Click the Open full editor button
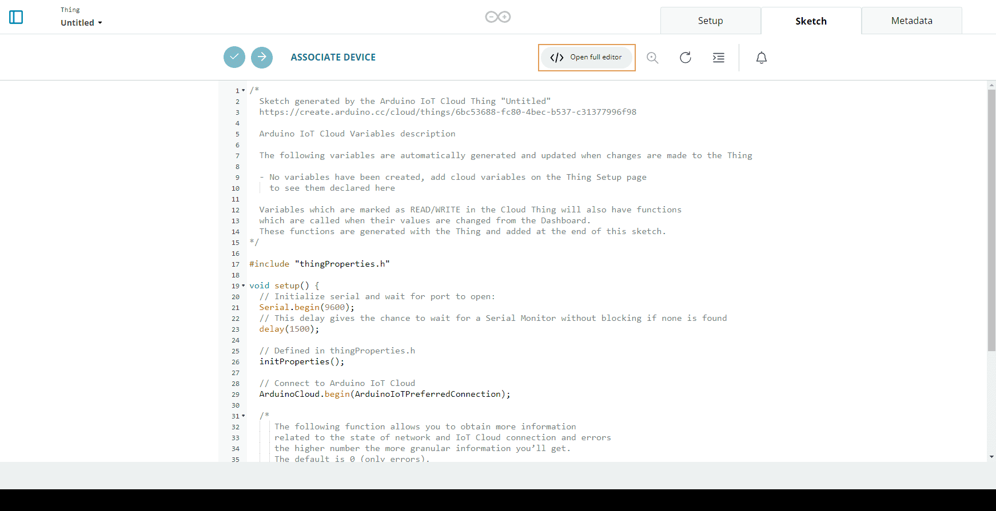Image resolution: width=996 pixels, height=511 pixels. [x=587, y=58]
